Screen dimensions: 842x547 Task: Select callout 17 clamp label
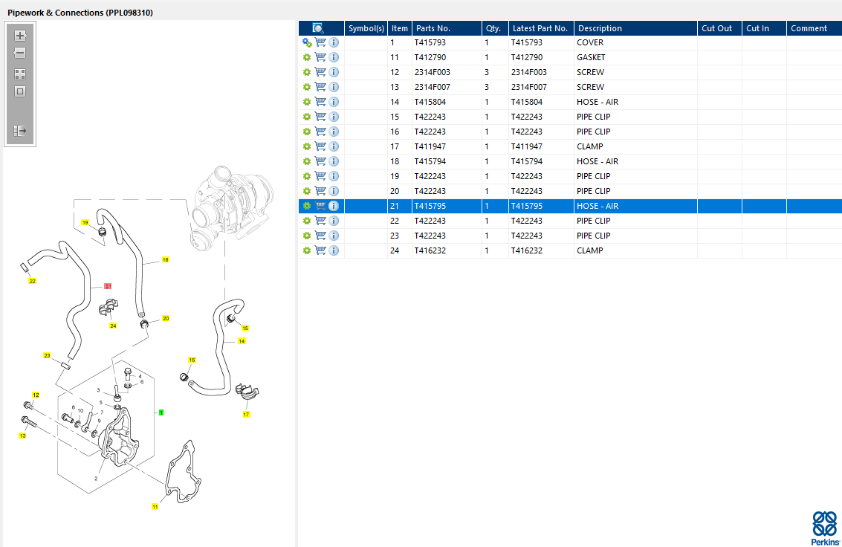coord(246,415)
